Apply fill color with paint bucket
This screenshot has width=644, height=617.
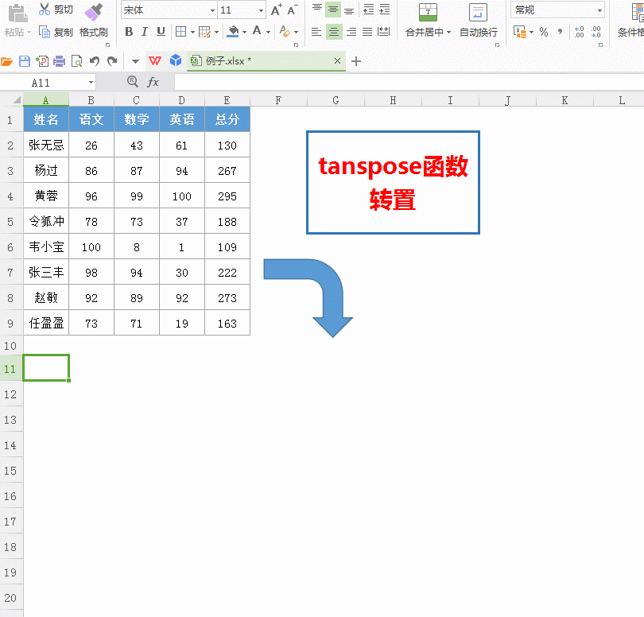(233, 31)
